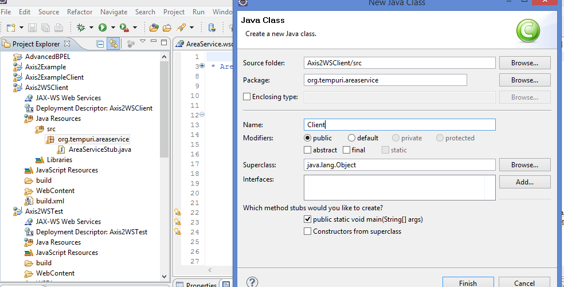
Task: Collapse All in Project Explorer
Action: [x=100, y=44]
